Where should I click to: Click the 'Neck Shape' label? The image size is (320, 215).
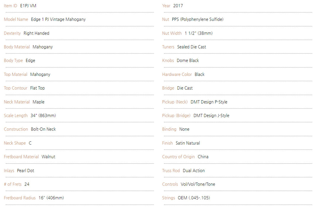coord(15,143)
